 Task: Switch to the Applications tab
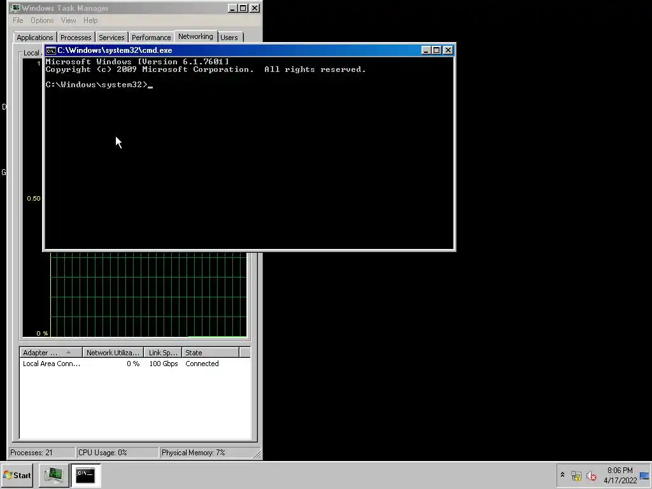pyautogui.click(x=35, y=38)
